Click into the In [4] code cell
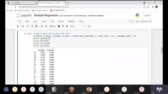Viewport: 168px width, 94px height. pyautogui.click(x=90, y=40)
